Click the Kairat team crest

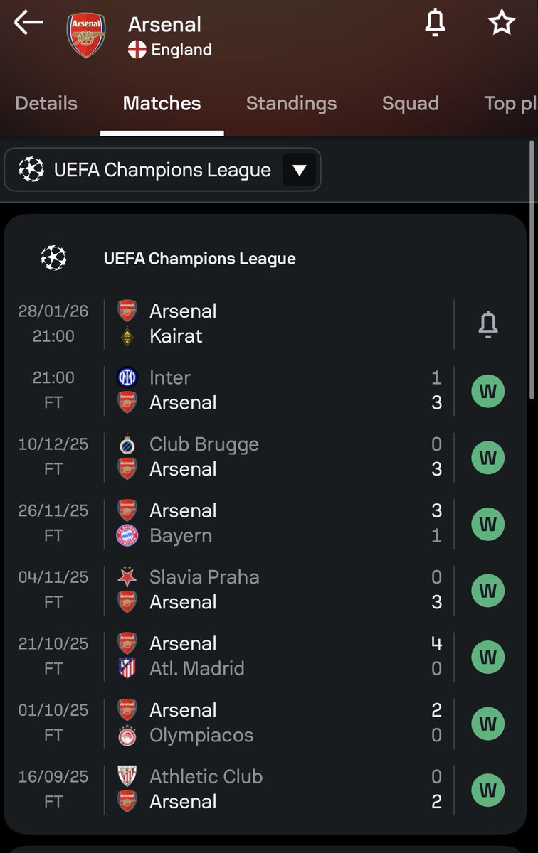(127, 336)
